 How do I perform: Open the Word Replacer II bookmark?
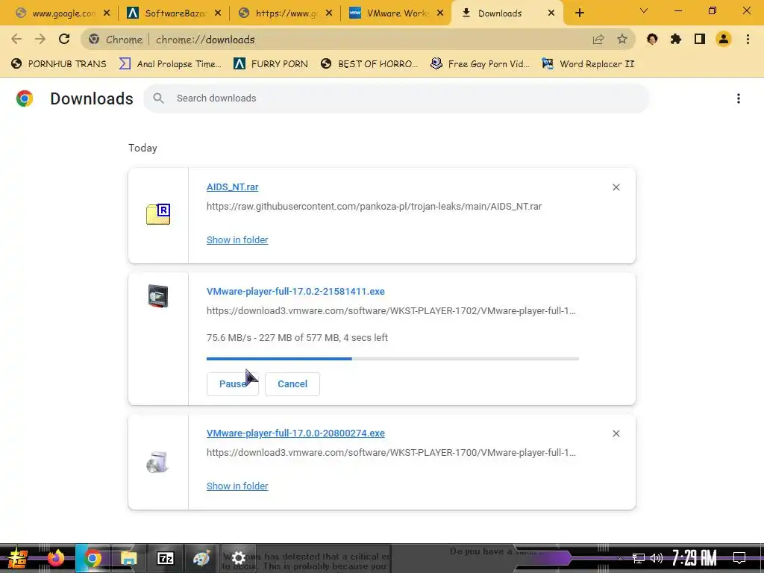(589, 64)
